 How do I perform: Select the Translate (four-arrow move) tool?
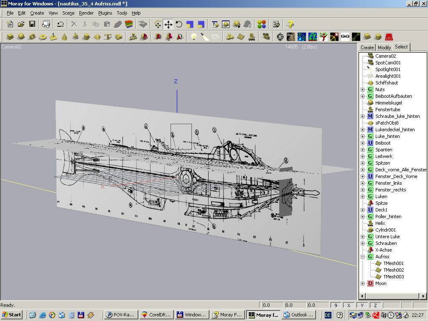(x=168, y=24)
